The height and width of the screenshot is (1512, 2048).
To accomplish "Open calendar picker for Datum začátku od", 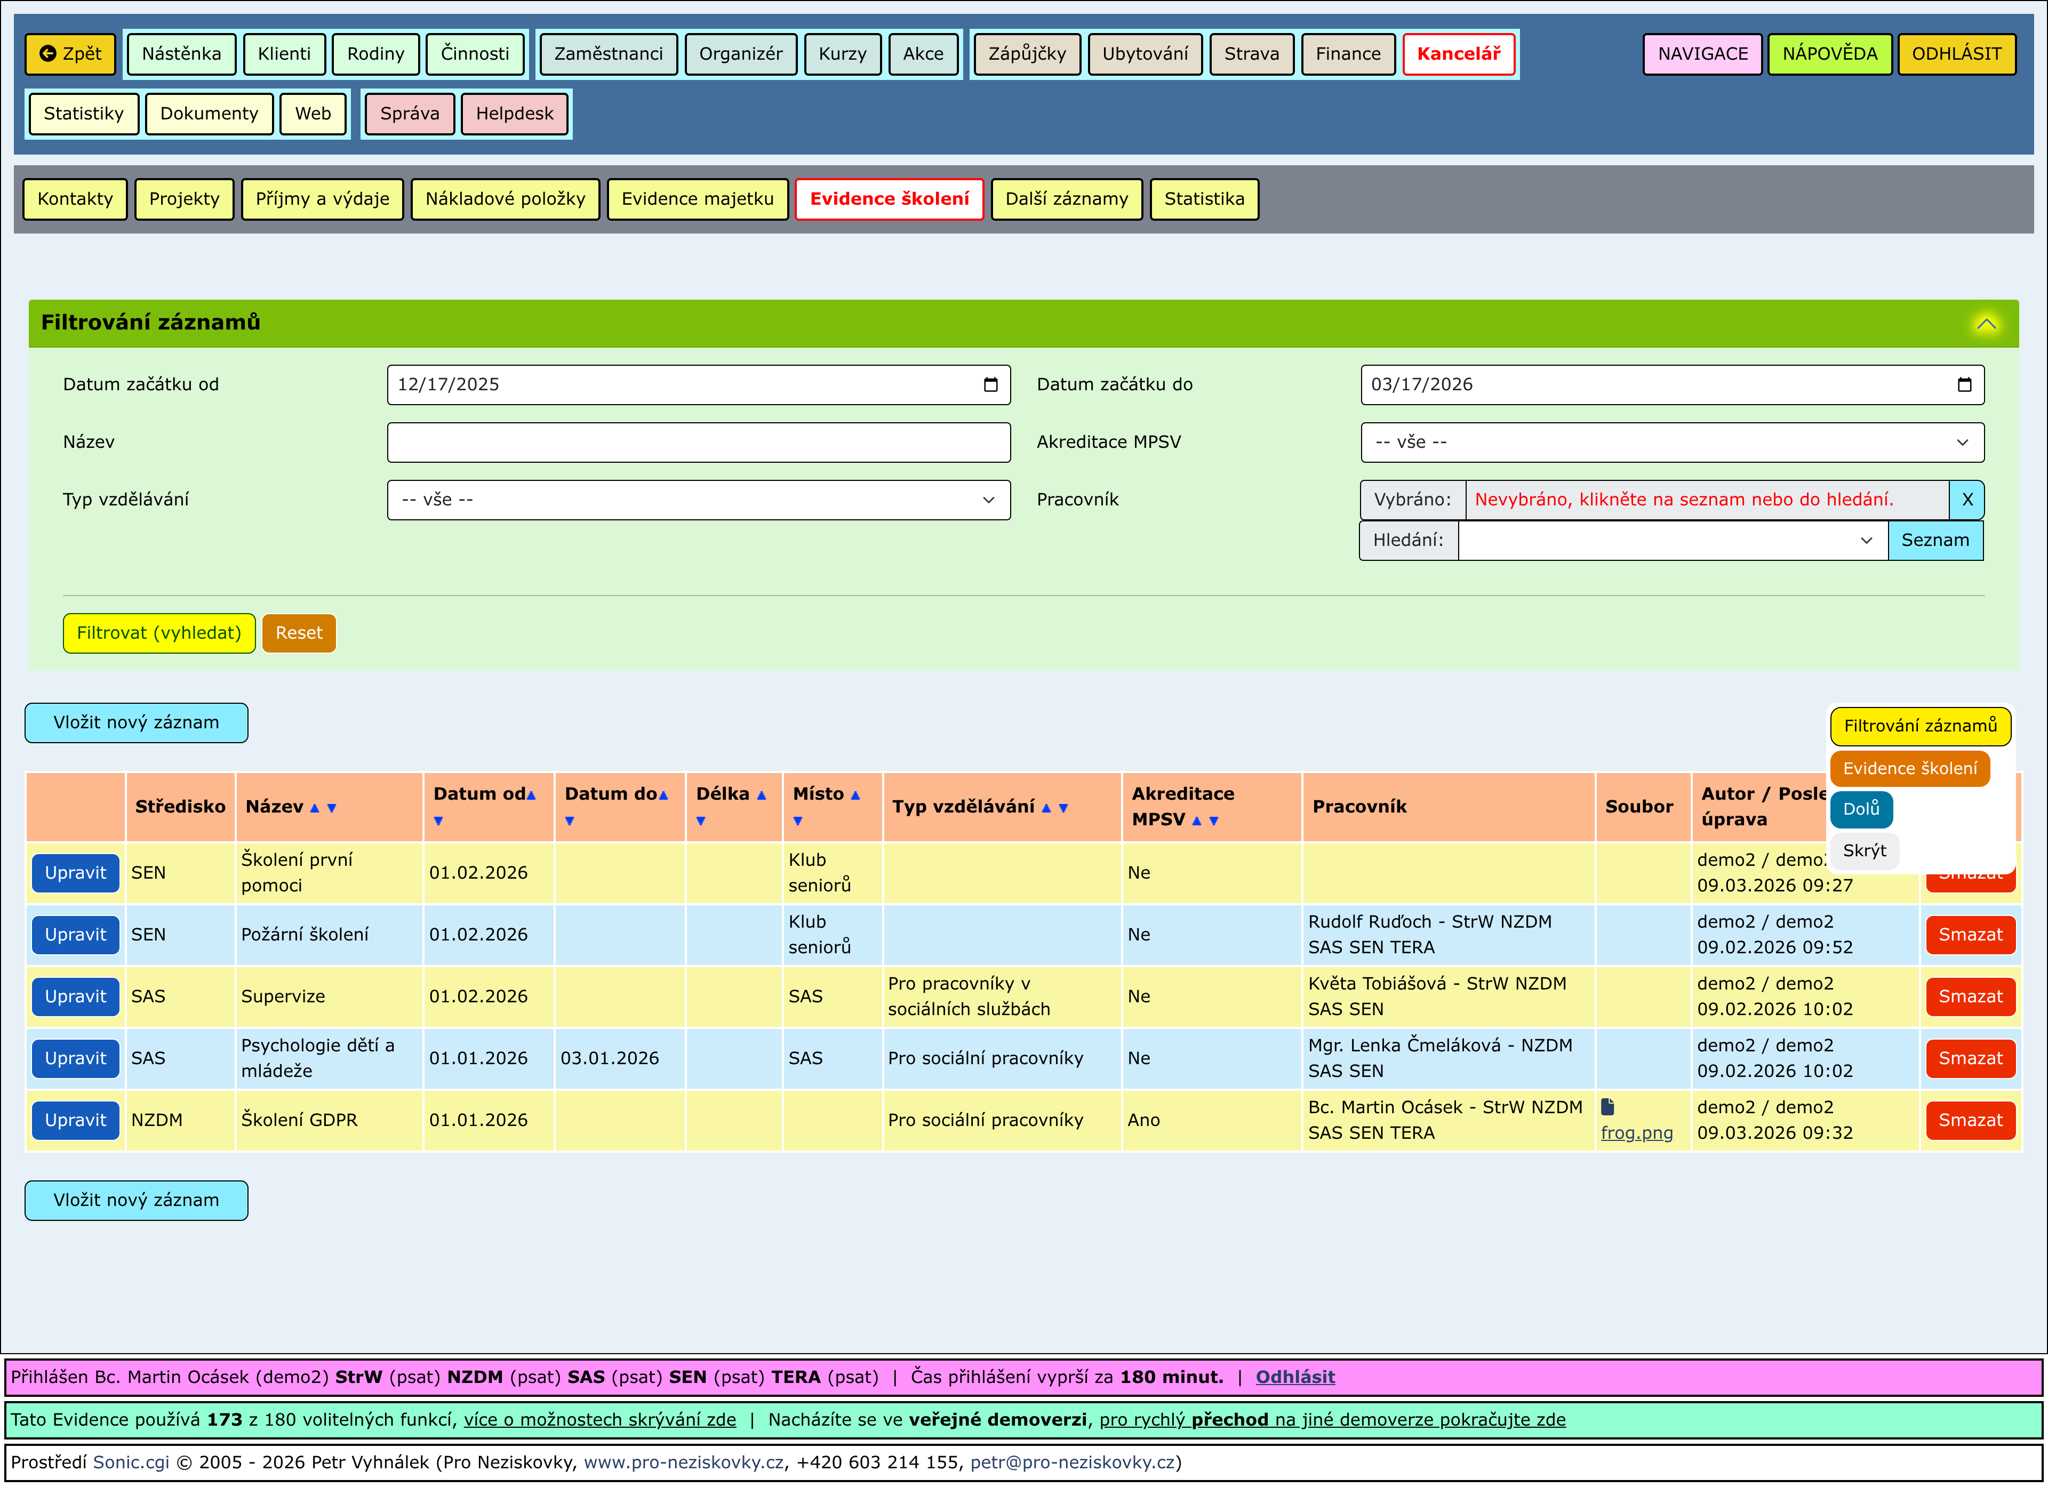I will pyautogui.click(x=990, y=384).
